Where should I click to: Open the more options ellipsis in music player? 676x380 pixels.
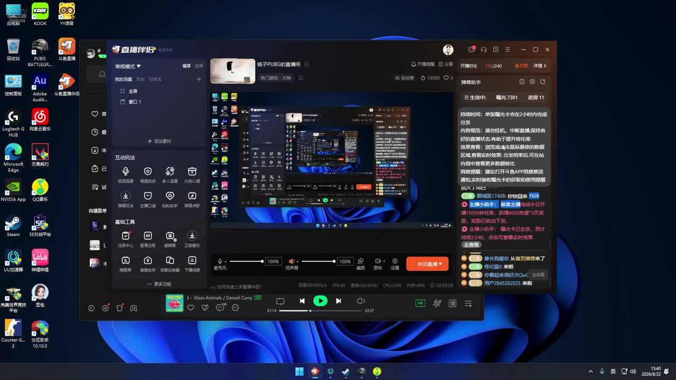pos(236,308)
